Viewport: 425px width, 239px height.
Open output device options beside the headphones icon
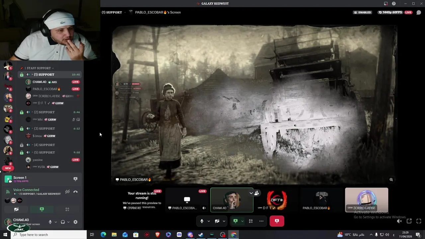click(x=68, y=222)
